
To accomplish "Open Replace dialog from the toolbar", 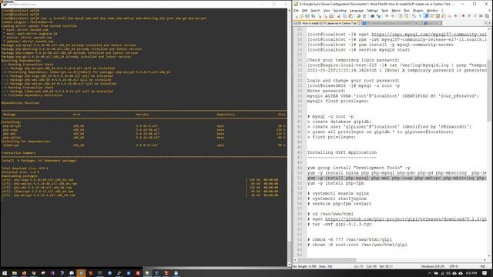I will pos(379,16).
